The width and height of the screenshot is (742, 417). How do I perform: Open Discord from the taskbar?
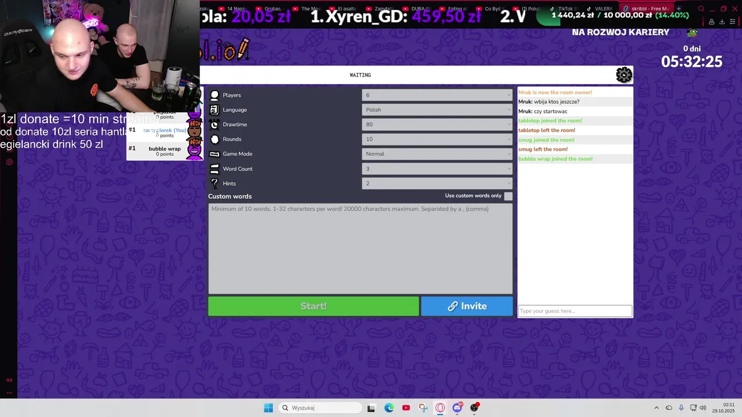tap(457, 408)
